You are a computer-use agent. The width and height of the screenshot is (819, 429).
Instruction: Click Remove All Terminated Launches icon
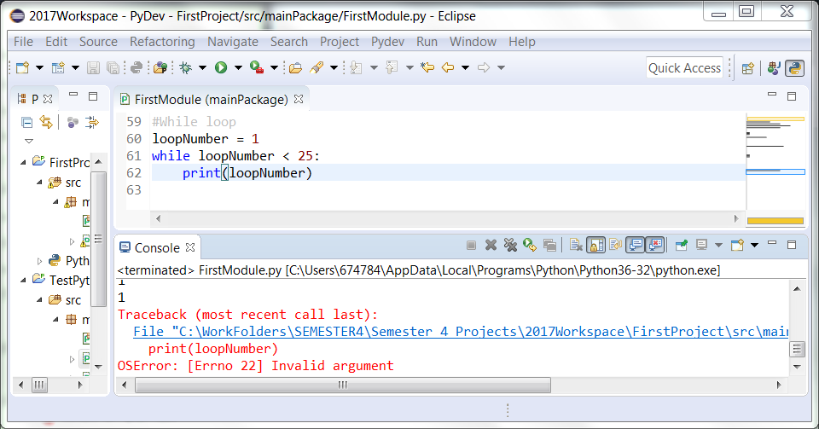point(510,245)
